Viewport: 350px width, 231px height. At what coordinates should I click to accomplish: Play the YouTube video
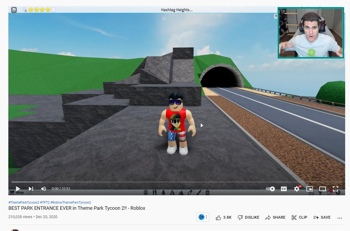(x=18, y=189)
